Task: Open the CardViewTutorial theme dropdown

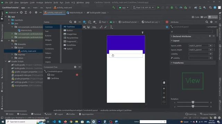Action: click(129, 22)
